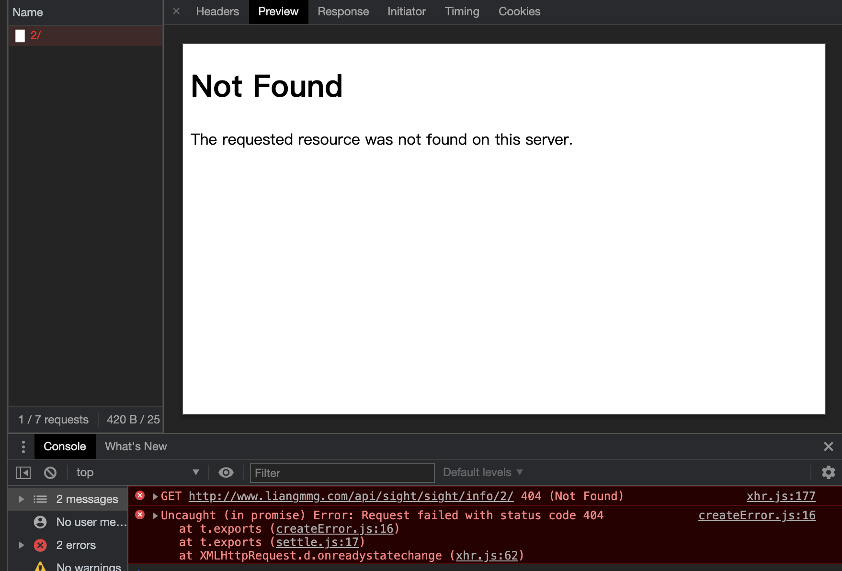The width and height of the screenshot is (842, 571).
Task: Open the Headers tab
Action: (x=217, y=11)
